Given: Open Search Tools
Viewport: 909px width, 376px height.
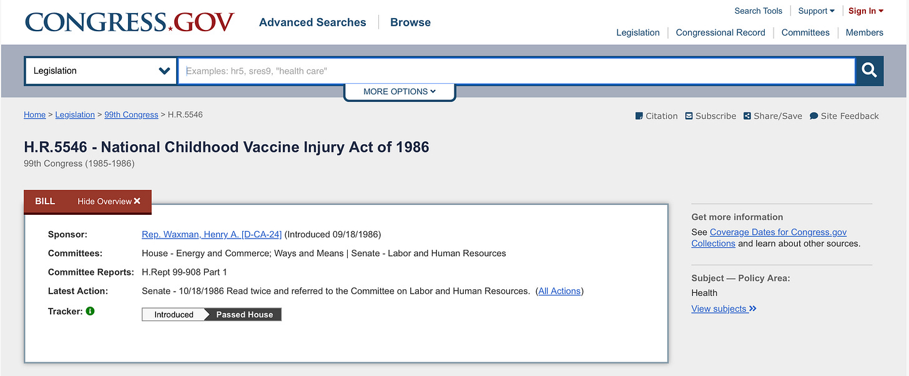Looking at the screenshot, I should click(758, 11).
